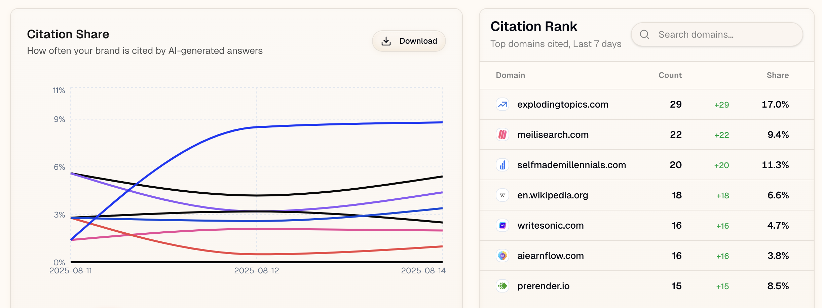Click the +22 change value

[x=721, y=135]
